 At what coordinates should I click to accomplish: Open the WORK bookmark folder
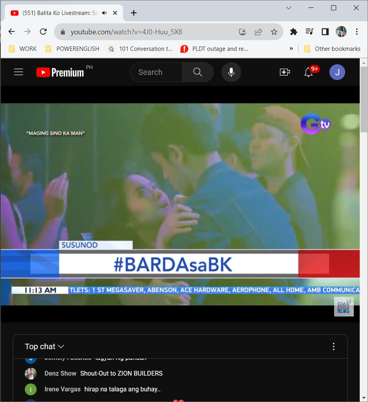23,49
